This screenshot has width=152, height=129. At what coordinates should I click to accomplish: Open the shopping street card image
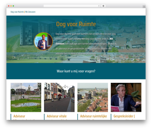pyautogui.click(x=59, y=97)
